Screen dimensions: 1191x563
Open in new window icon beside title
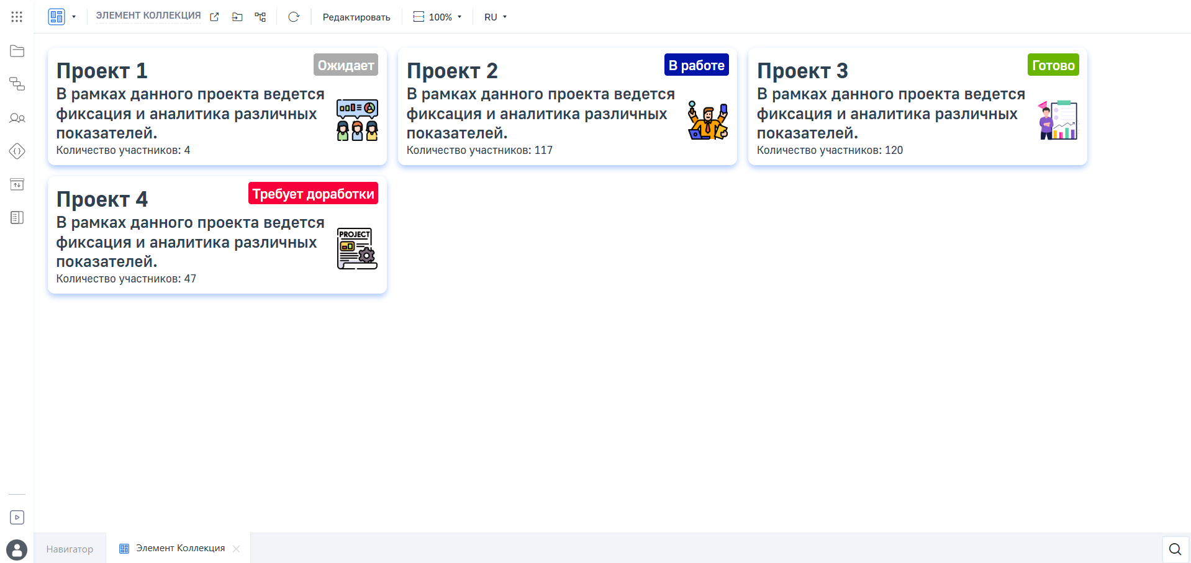pos(214,17)
